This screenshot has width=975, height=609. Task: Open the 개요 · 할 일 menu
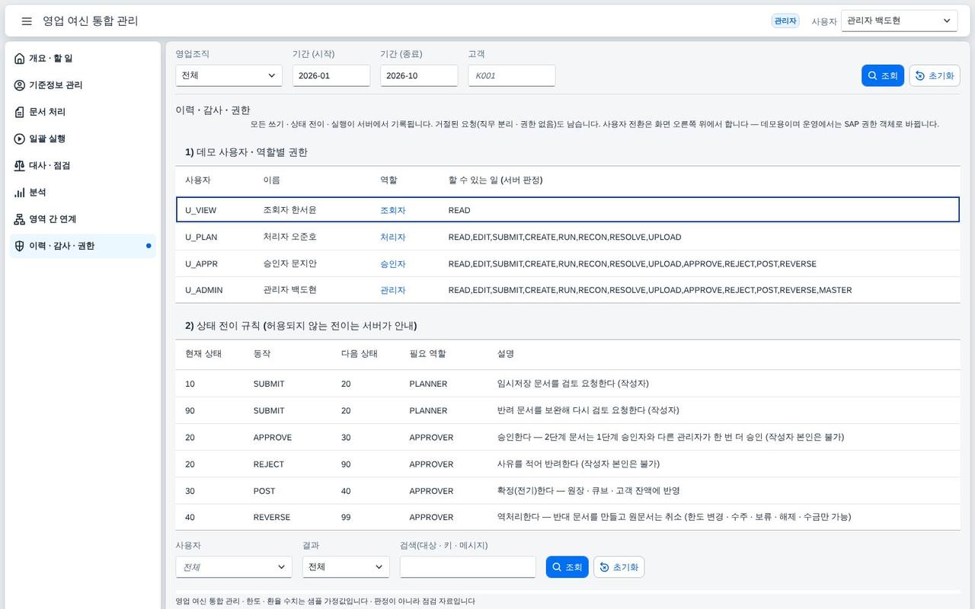(83, 59)
